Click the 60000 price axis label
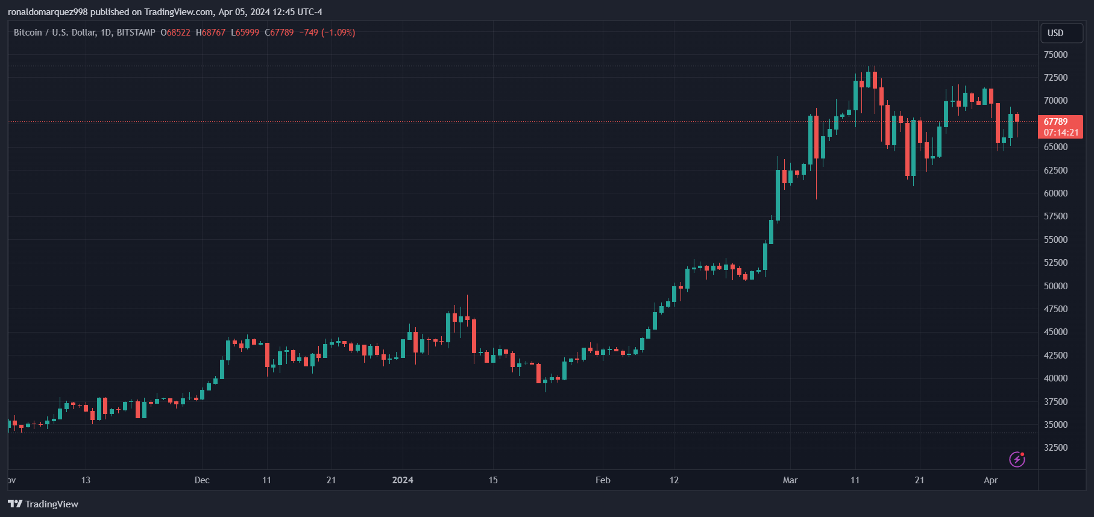 click(1055, 193)
